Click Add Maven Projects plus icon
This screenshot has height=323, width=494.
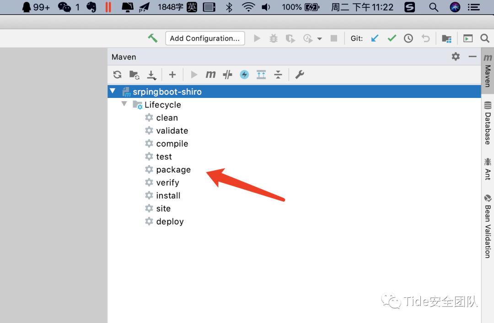tap(172, 75)
